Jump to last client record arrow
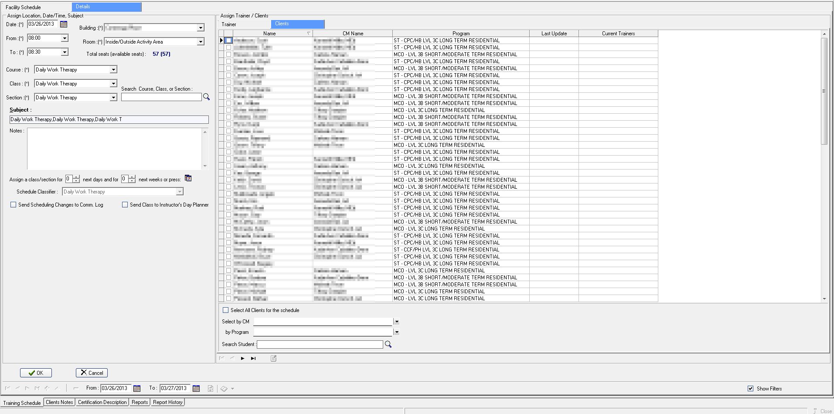 click(253, 358)
